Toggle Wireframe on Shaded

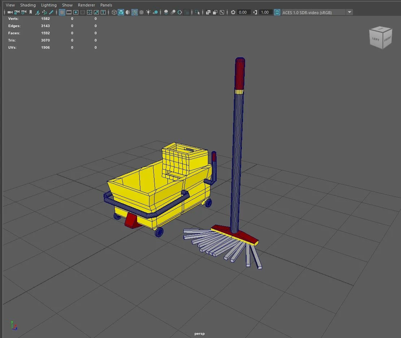point(135,12)
